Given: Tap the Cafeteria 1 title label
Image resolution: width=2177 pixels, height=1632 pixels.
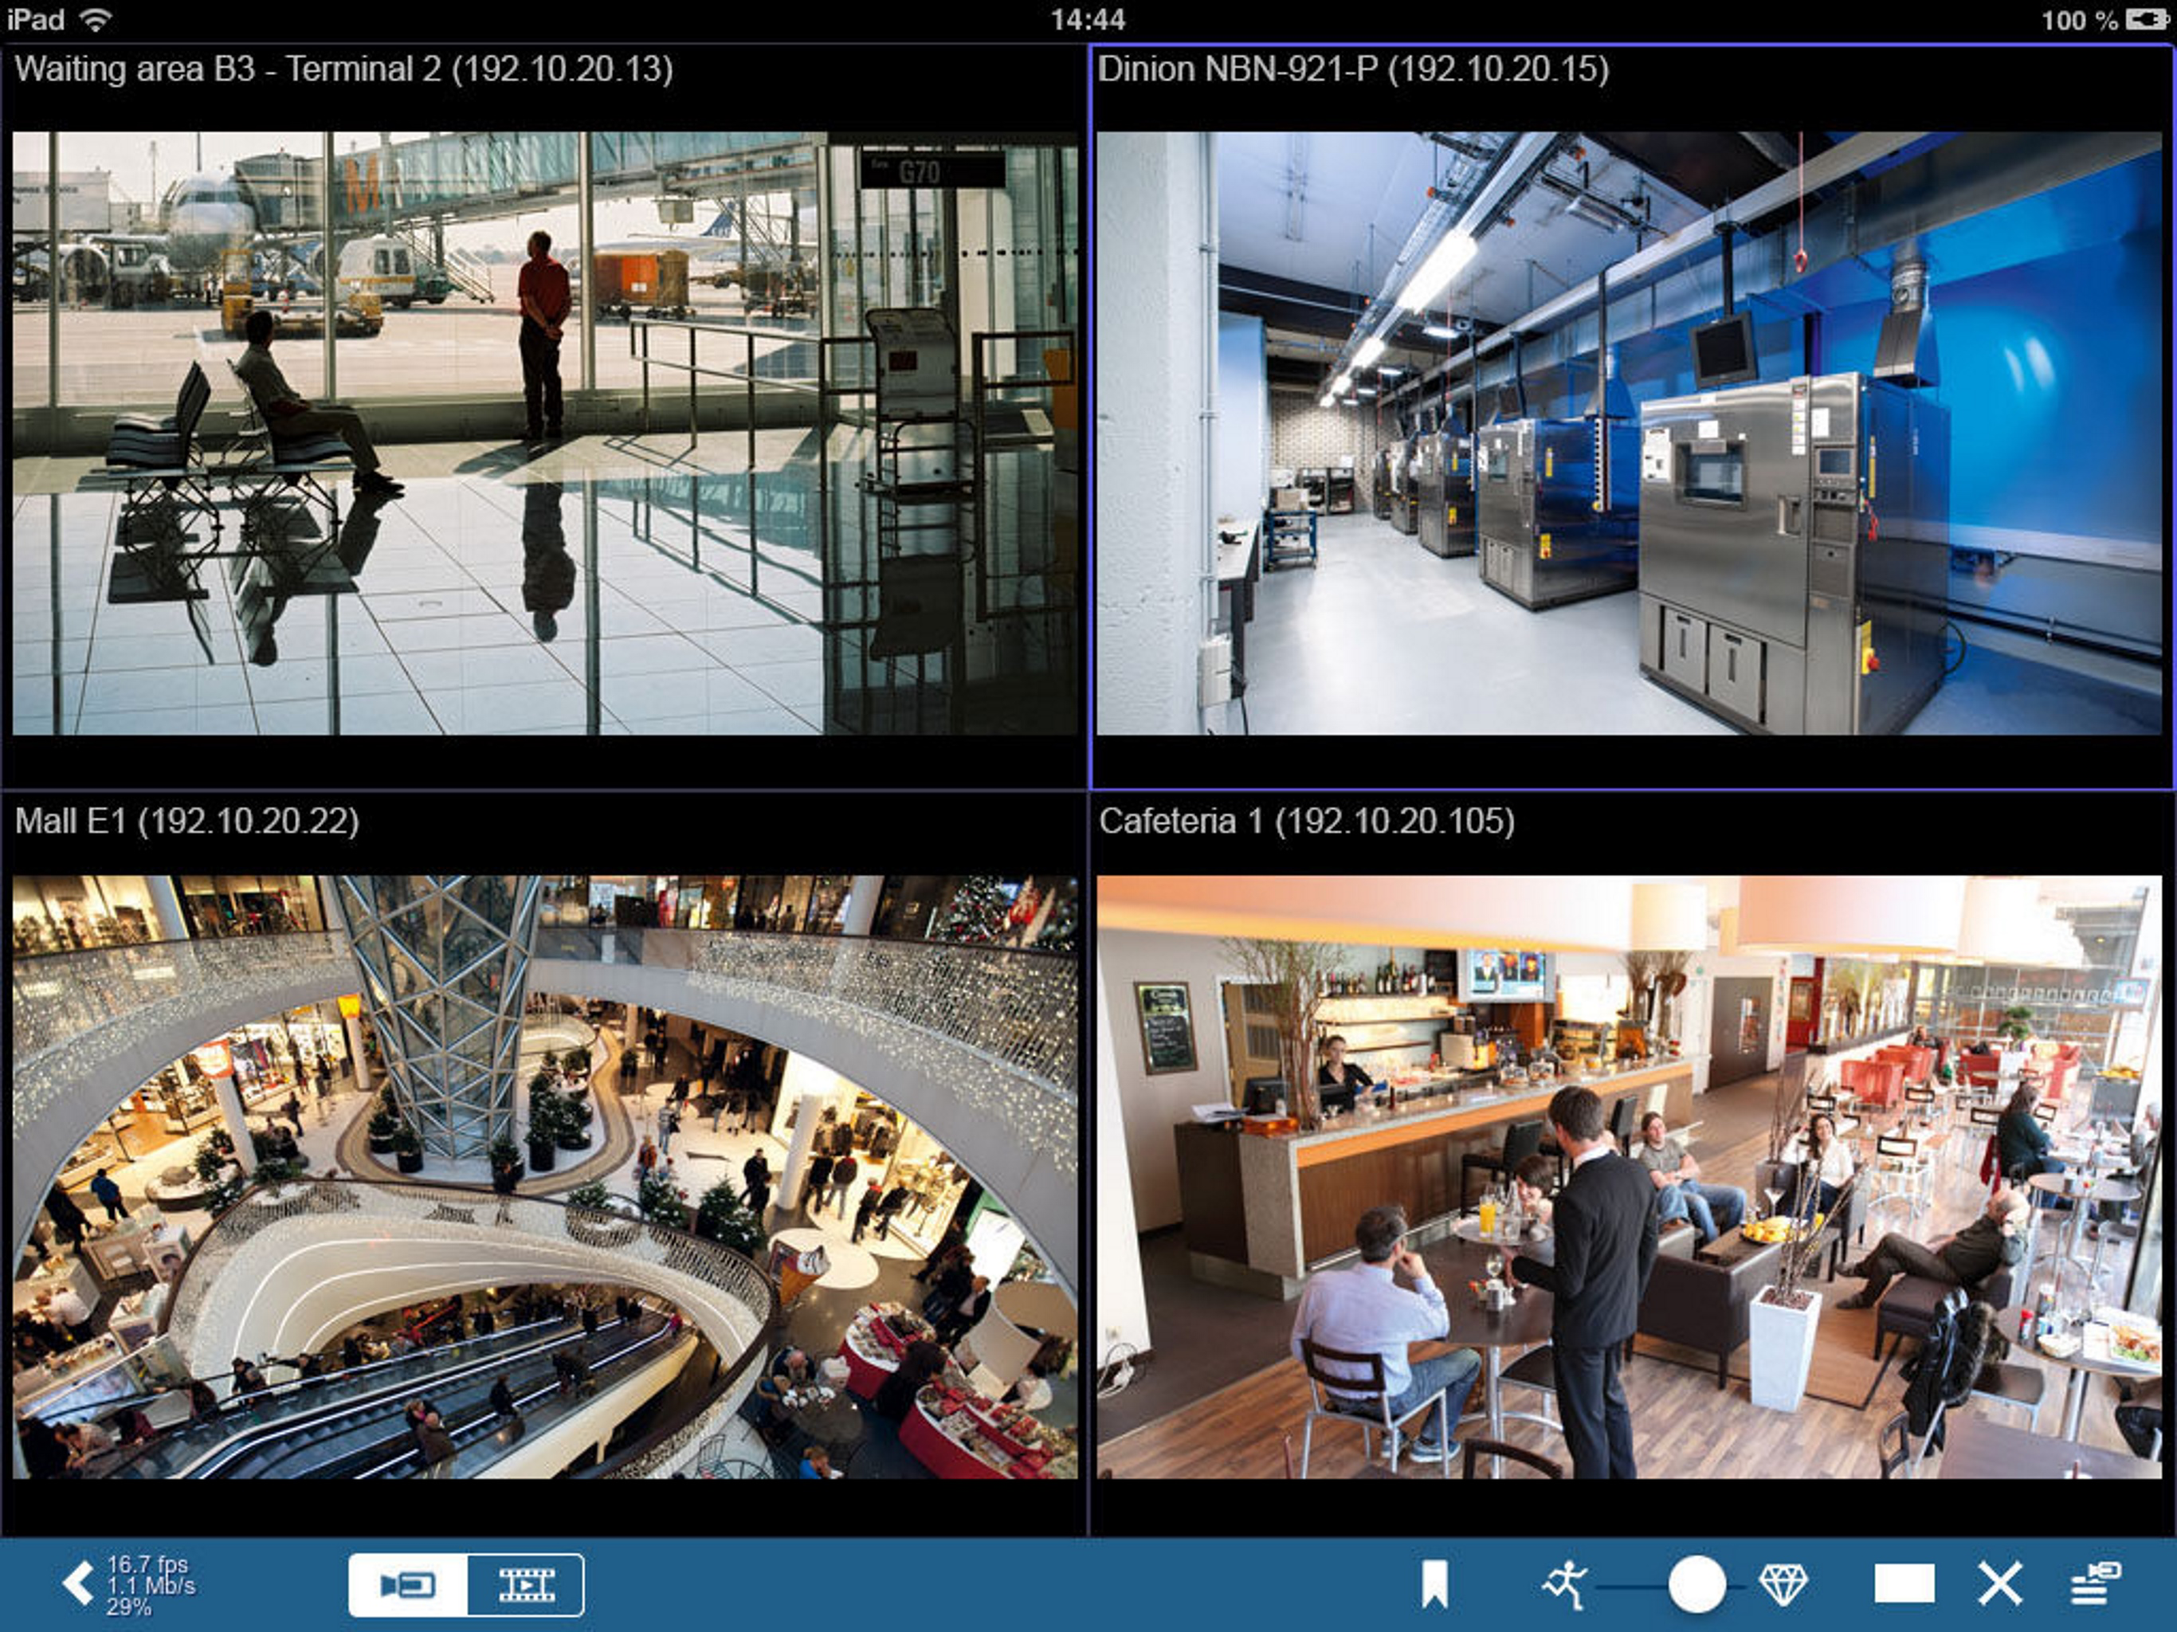Looking at the screenshot, I should coord(1306,821).
